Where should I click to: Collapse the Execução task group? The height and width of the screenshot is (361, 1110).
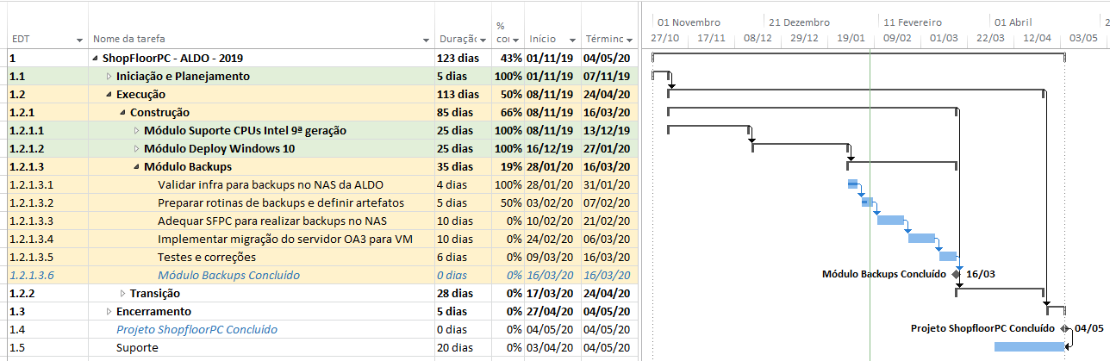(109, 95)
